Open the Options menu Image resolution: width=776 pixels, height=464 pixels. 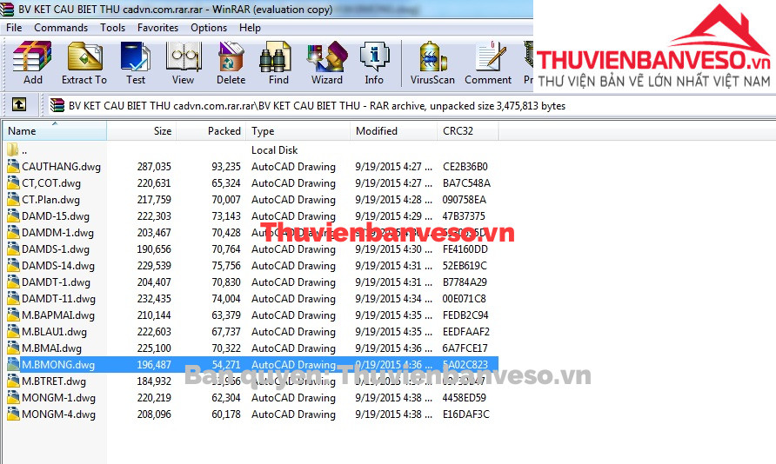(x=209, y=28)
